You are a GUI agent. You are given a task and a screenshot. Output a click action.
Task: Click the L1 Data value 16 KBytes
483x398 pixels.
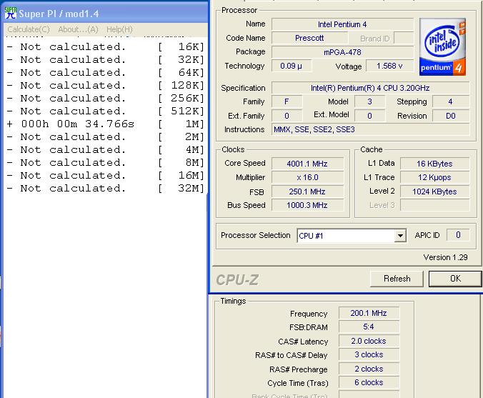[x=434, y=164]
